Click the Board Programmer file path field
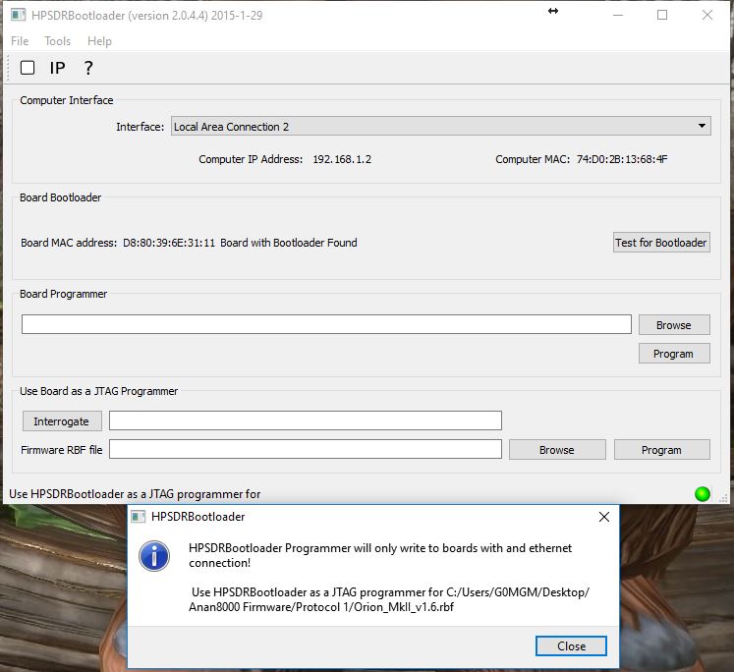The image size is (734, 672). coord(326,324)
